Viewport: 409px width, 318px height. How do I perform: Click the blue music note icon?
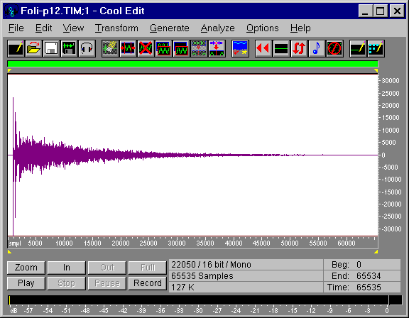tap(317, 49)
